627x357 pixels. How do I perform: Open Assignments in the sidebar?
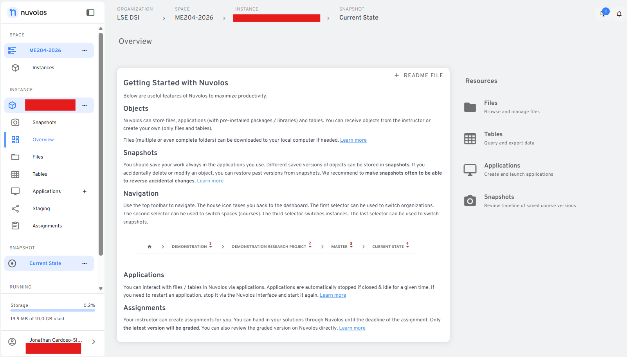click(47, 226)
